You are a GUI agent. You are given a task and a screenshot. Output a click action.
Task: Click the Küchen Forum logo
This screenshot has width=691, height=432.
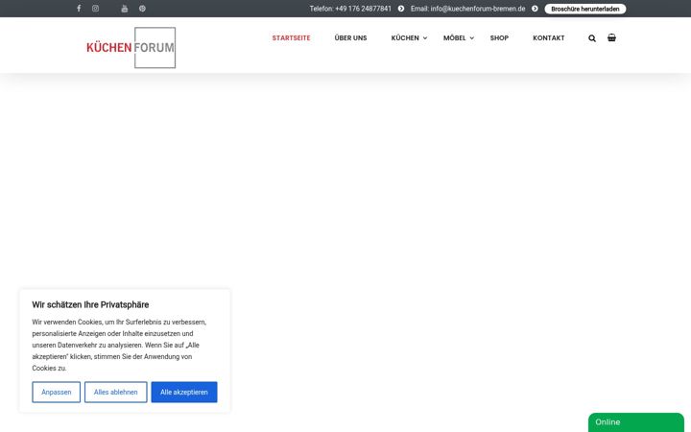pos(131,48)
